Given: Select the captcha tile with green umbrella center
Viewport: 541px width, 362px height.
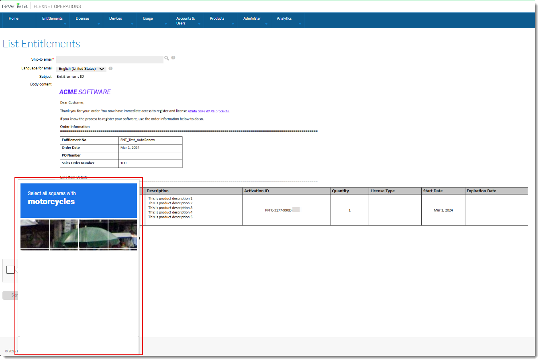Looking at the screenshot, I should 93,235.
